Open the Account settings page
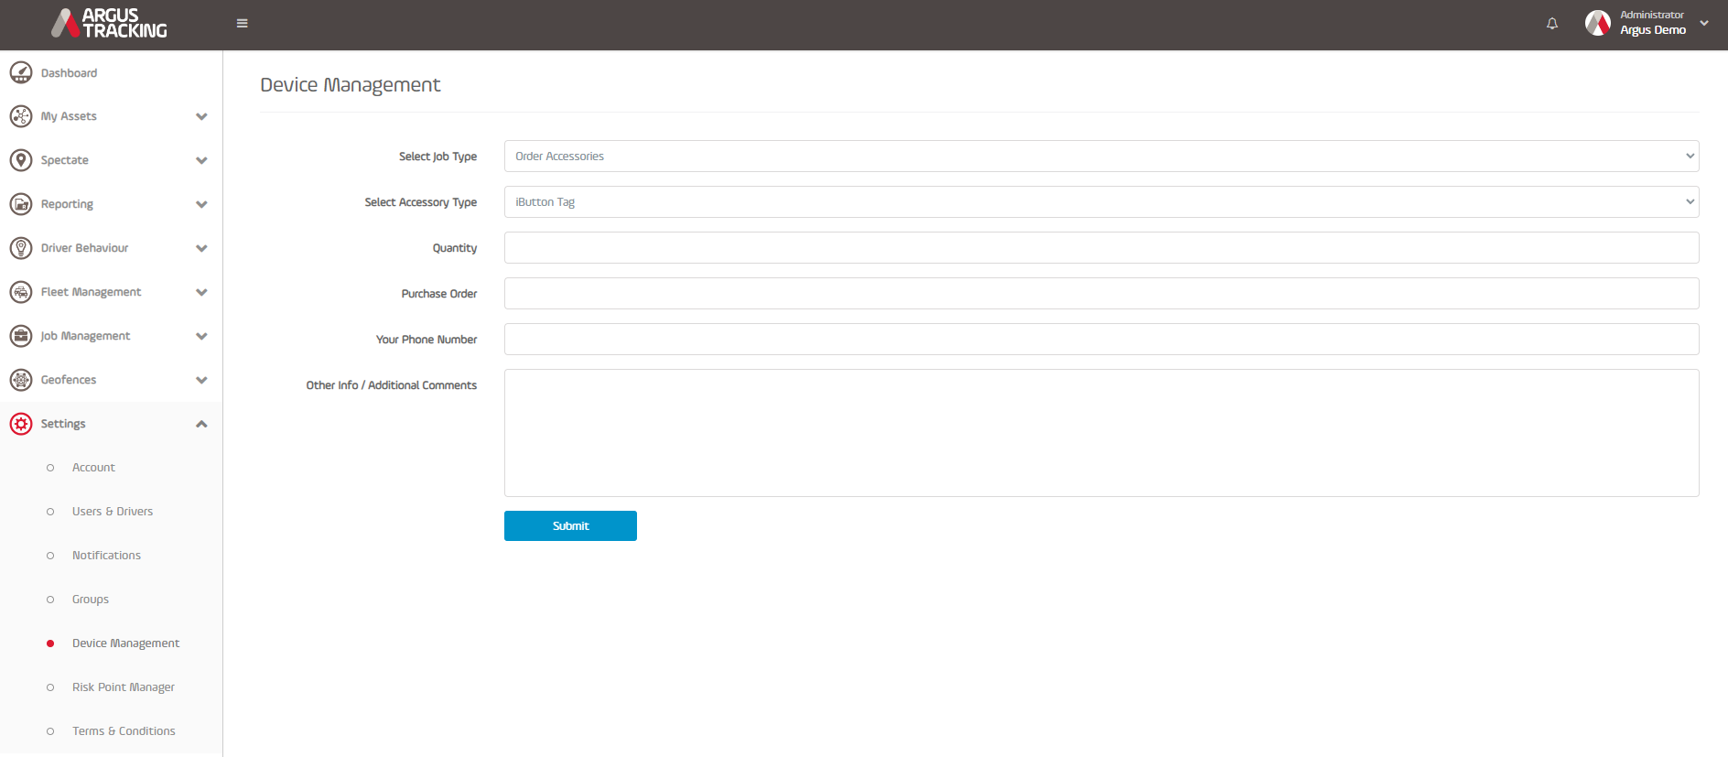Image resolution: width=1728 pixels, height=757 pixels. point(93,468)
